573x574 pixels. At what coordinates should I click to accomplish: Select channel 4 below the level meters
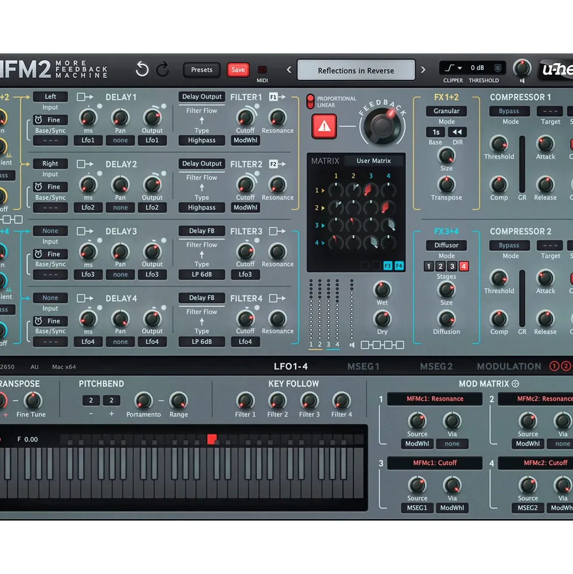tap(337, 344)
